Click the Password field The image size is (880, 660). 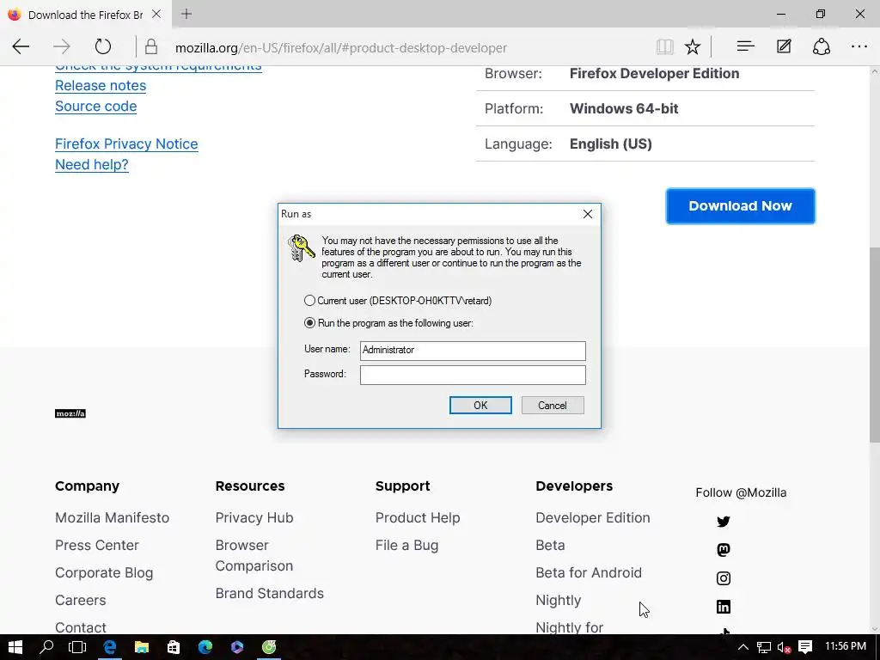(x=473, y=376)
